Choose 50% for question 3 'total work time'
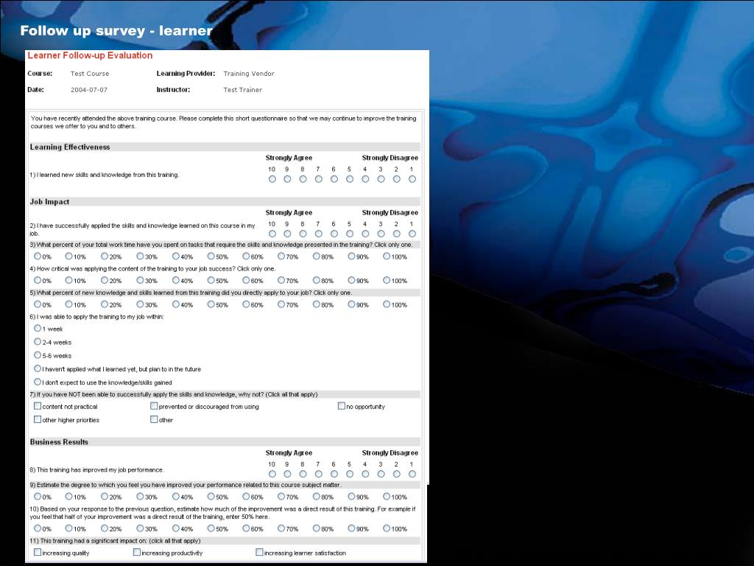Viewport: 754px width, 566px height. [211, 256]
